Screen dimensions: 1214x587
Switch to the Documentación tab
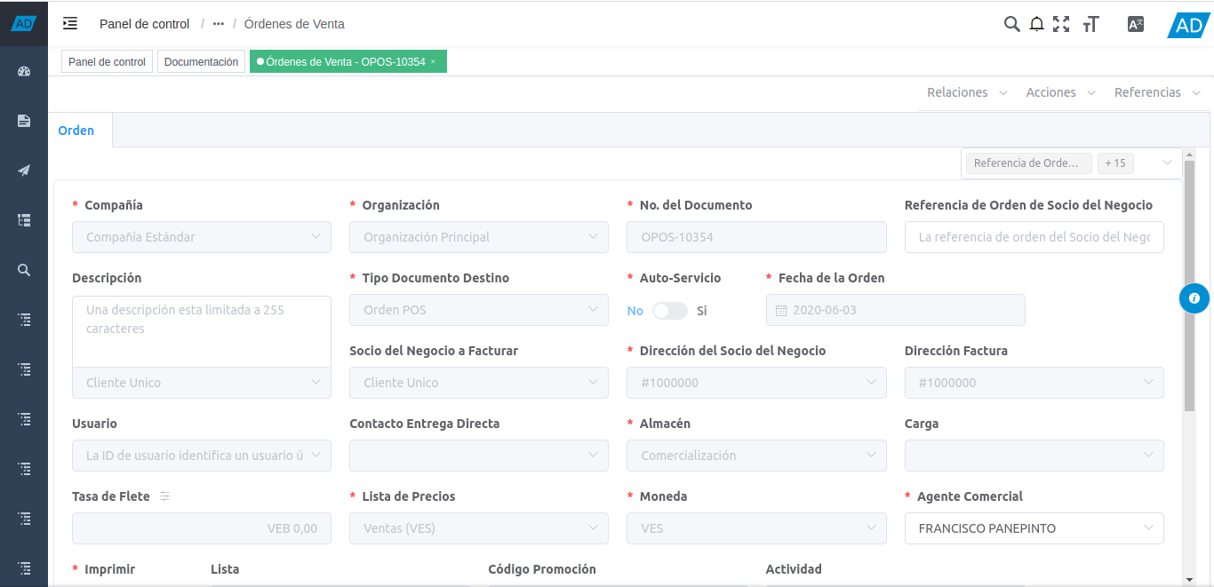[201, 61]
